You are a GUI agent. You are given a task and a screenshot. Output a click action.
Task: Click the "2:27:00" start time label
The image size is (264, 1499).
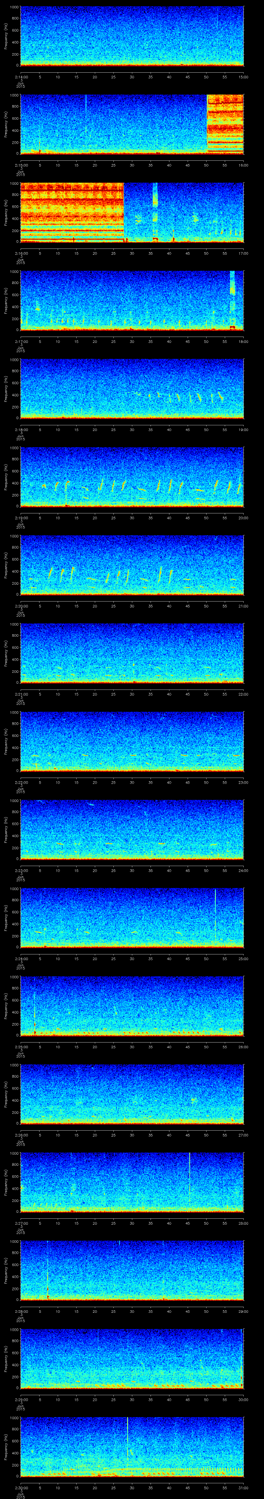pyautogui.click(x=21, y=1223)
